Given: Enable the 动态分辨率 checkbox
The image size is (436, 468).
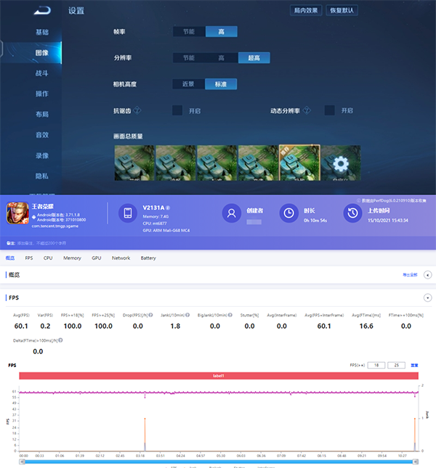Looking at the screenshot, I should [329, 110].
